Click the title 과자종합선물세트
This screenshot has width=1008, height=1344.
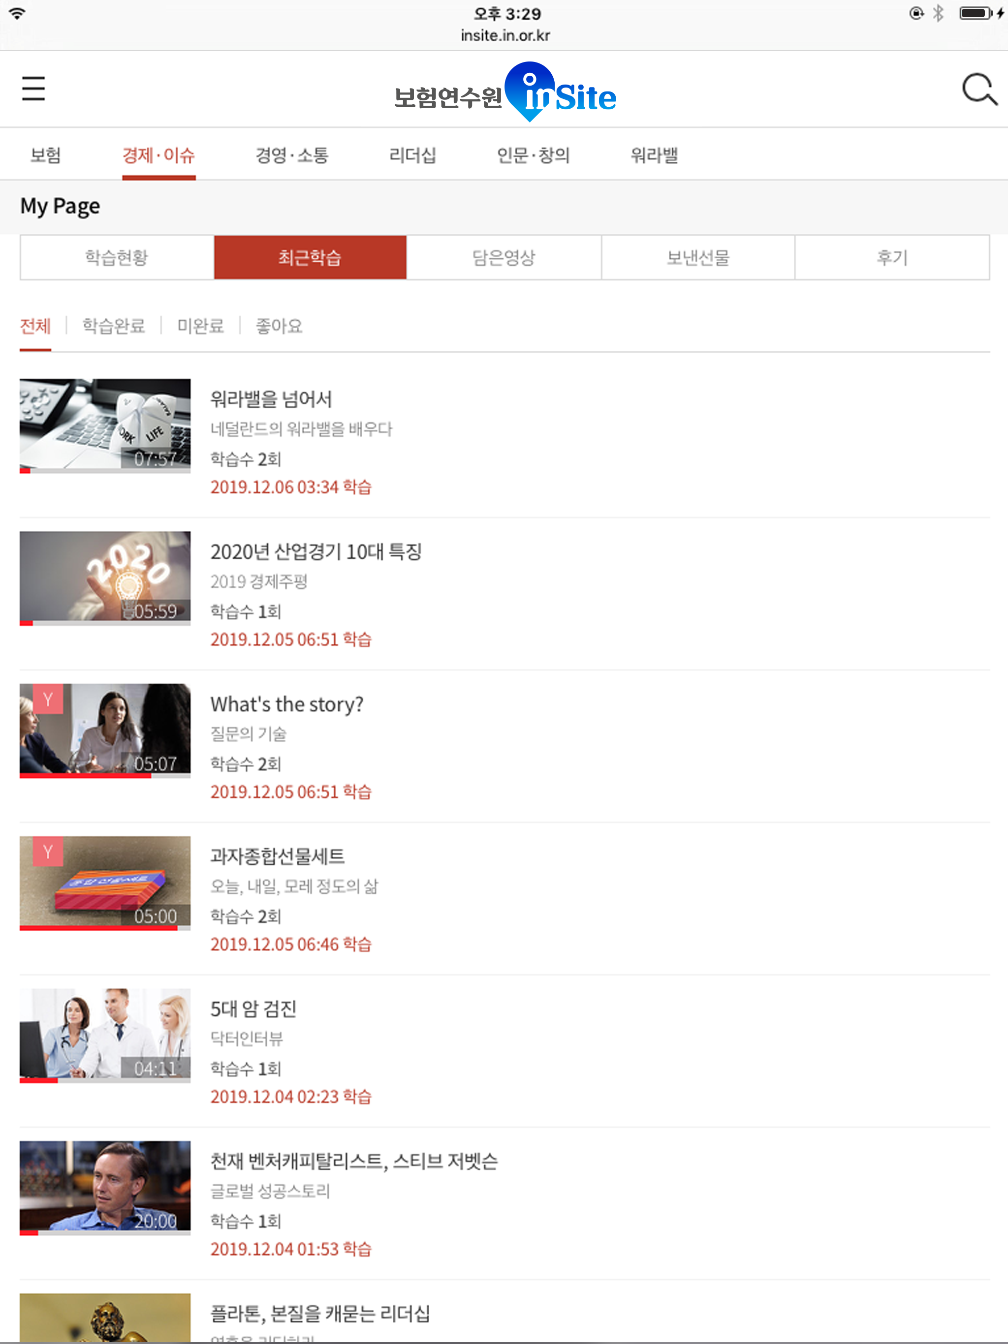(x=278, y=856)
